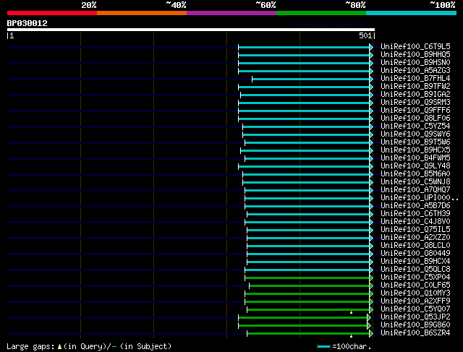Click the yellow gap marker on UniRef100_C5YQ07 row
463x352 pixels.
351,312
